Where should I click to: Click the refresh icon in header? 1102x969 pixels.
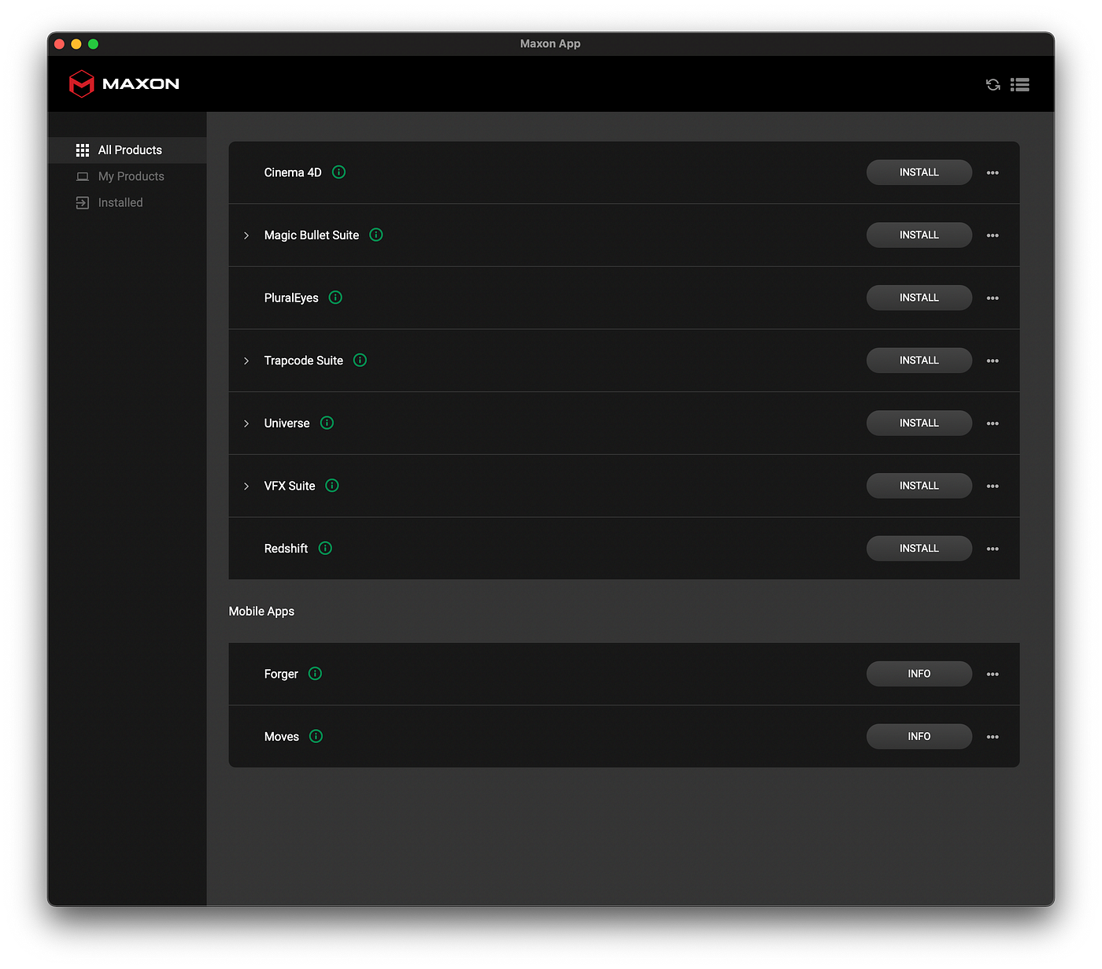click(x=993, y=84)
